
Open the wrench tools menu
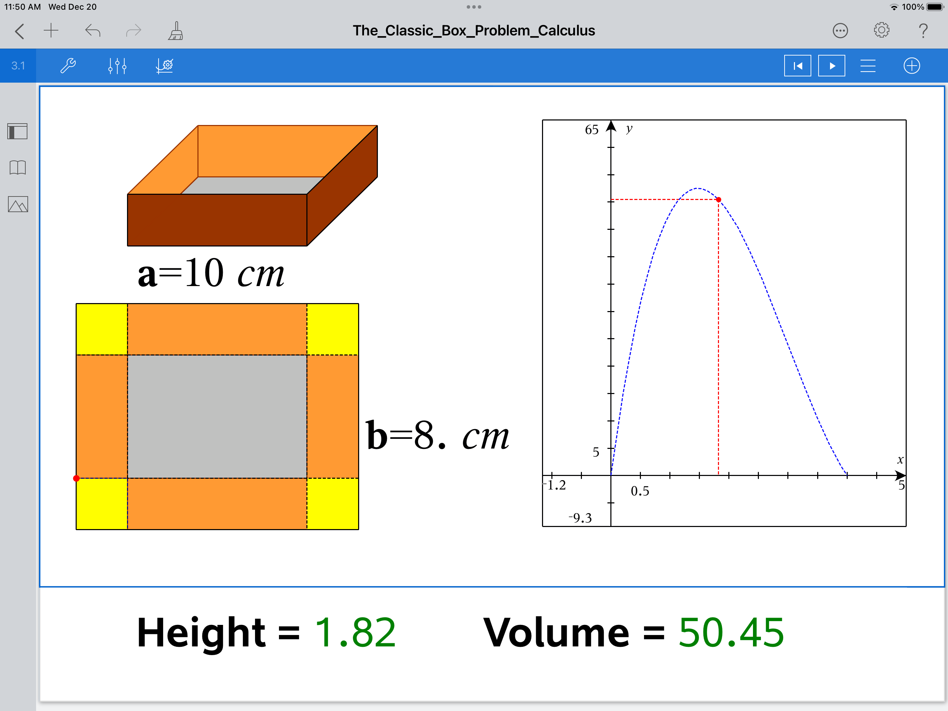(x=68, y=66)
